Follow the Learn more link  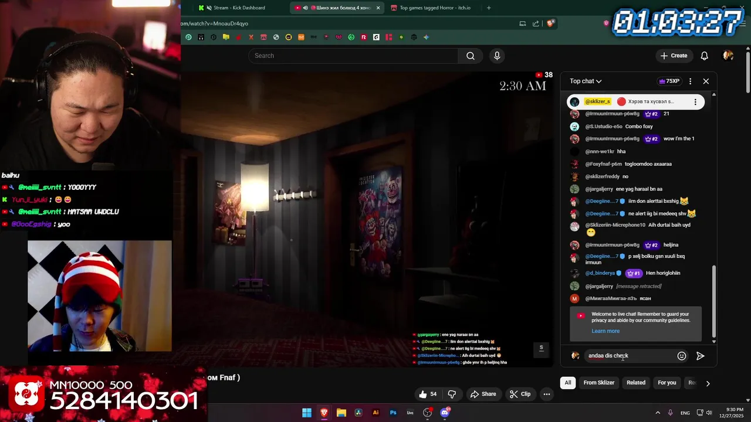(x=605, y=331)
